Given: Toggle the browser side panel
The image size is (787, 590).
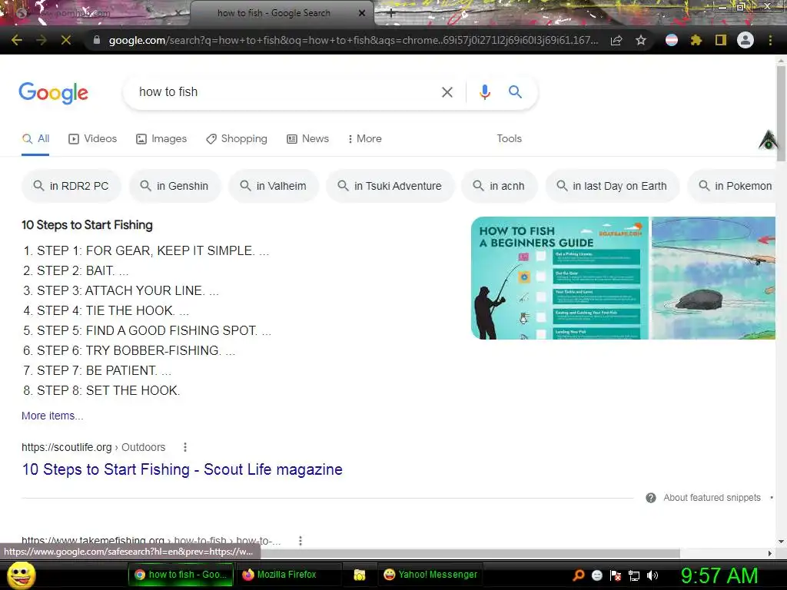Looking at the screenshot, I should point(721,40).
